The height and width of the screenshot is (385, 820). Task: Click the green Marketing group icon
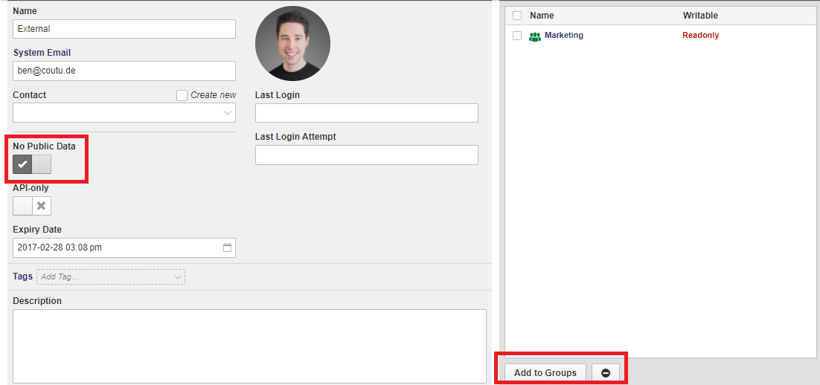click(x=535, y=36)
